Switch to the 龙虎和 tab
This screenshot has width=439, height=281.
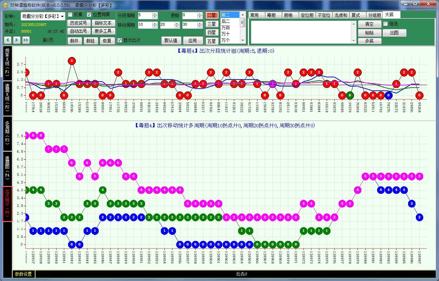coord(341,15)
